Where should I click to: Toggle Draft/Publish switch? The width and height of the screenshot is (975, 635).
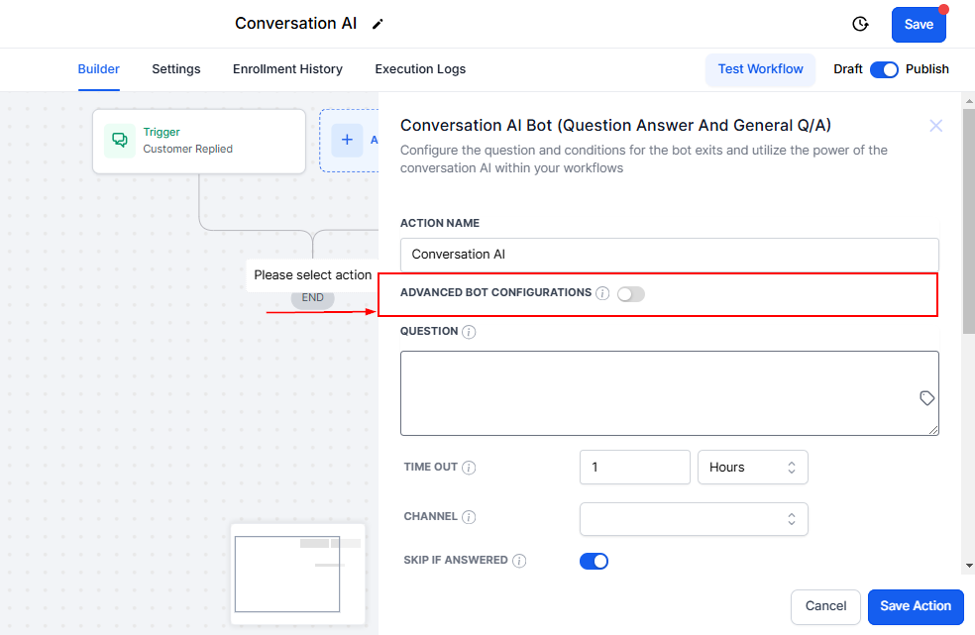[x=884, y=69]
